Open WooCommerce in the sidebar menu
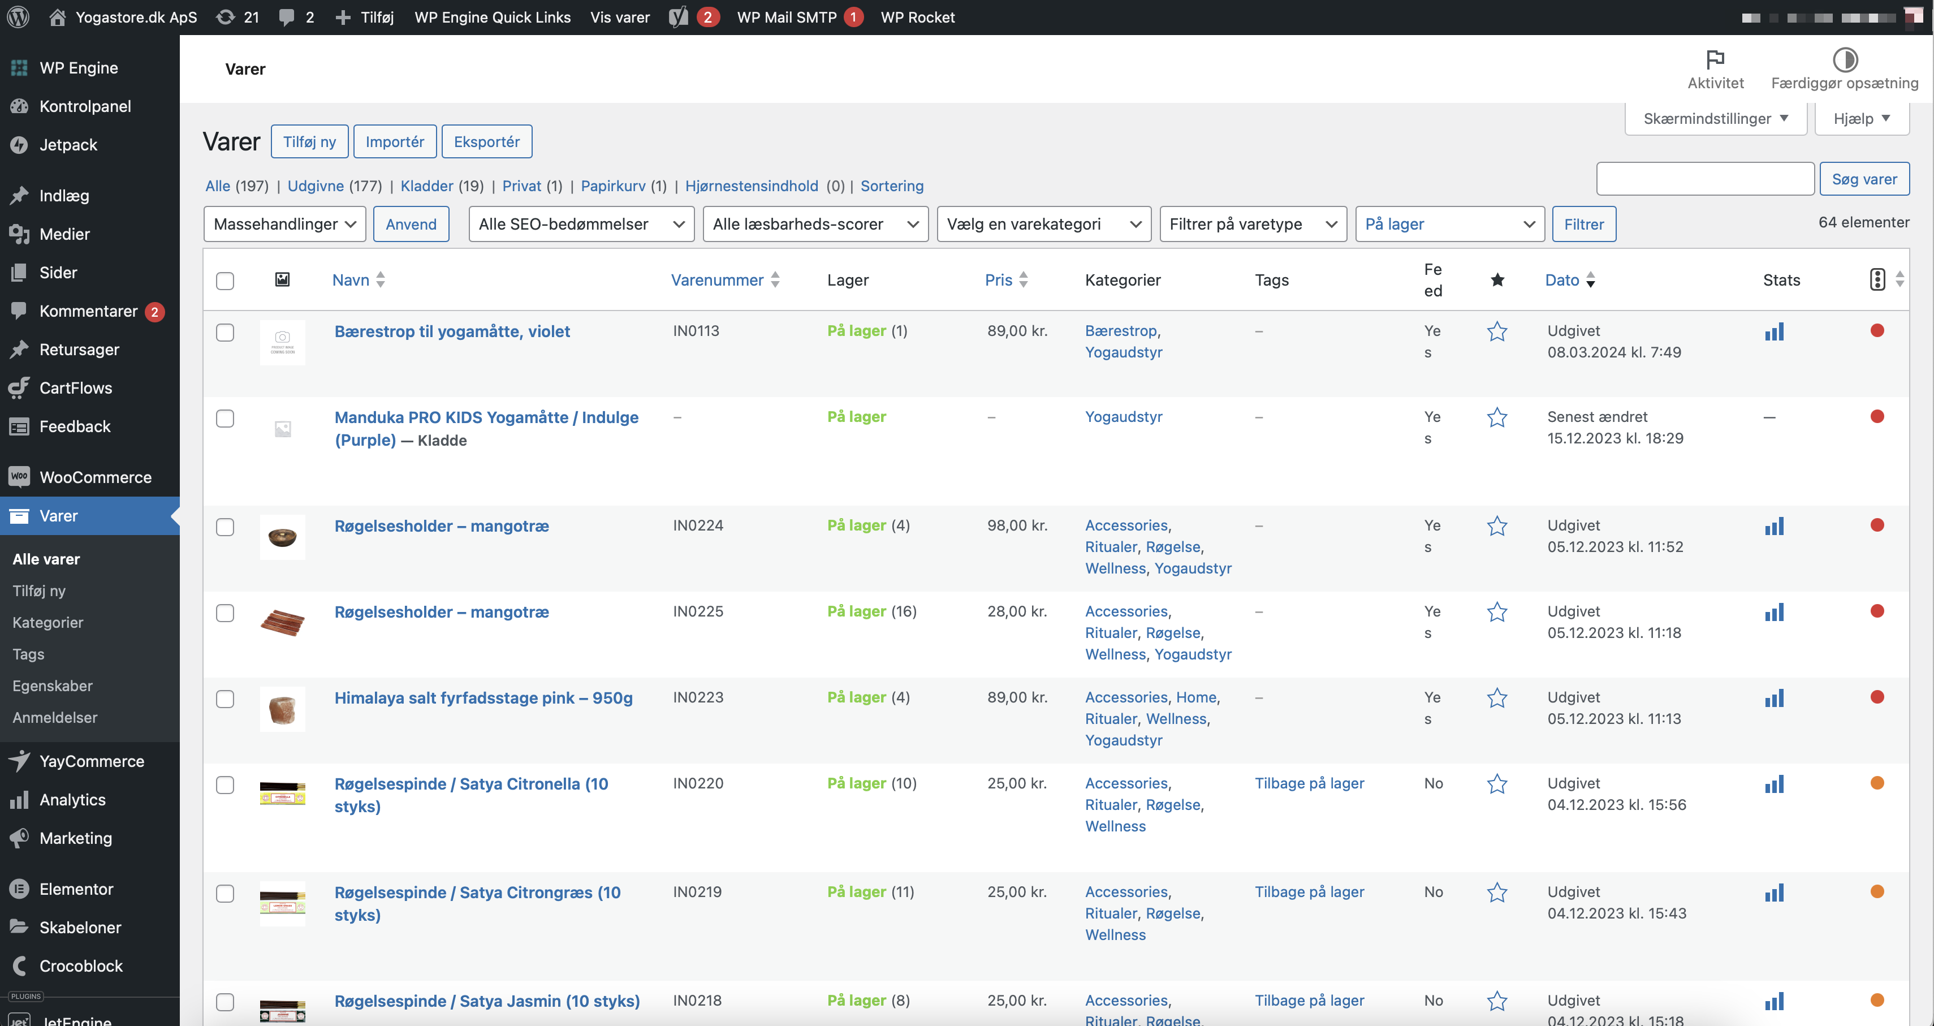The image size is (1934, 1026). coord(94,477)
